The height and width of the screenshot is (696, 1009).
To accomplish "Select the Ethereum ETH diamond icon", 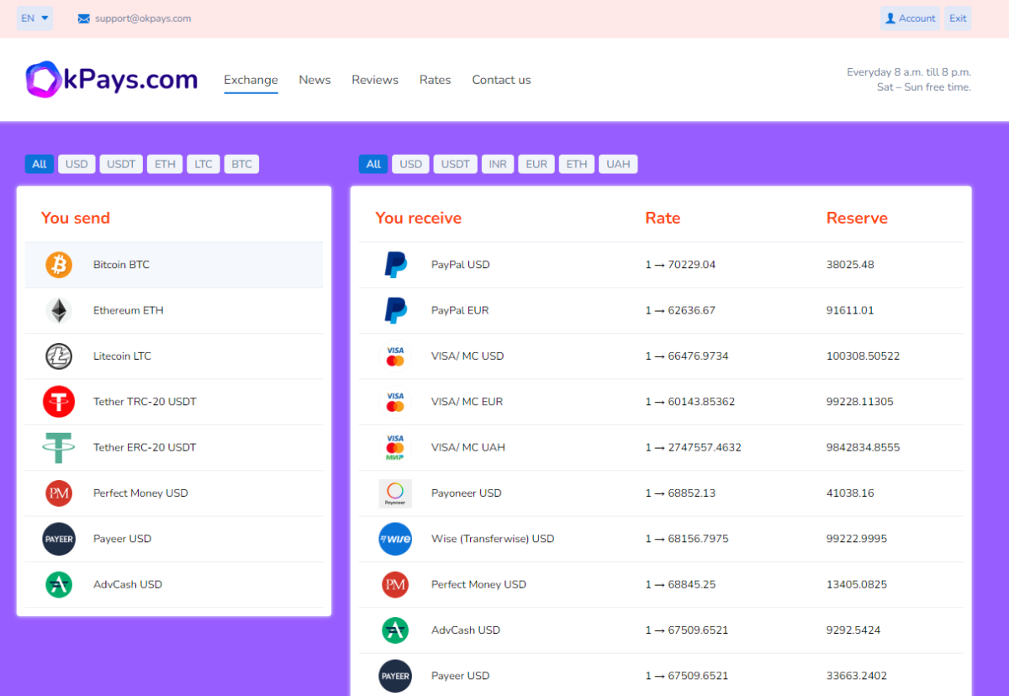I will [x=59, y=310].
